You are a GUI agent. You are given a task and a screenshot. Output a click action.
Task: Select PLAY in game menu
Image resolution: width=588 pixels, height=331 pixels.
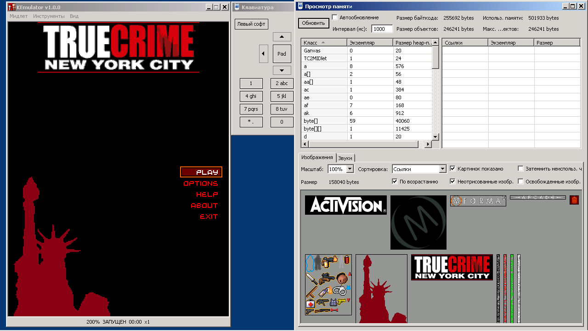coord(201,172)
